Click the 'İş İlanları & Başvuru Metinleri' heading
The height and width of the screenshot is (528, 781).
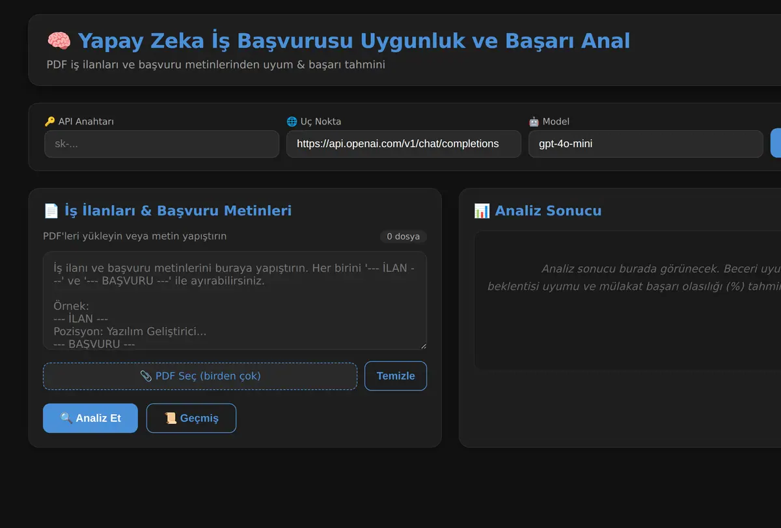[x=178, y=211]
